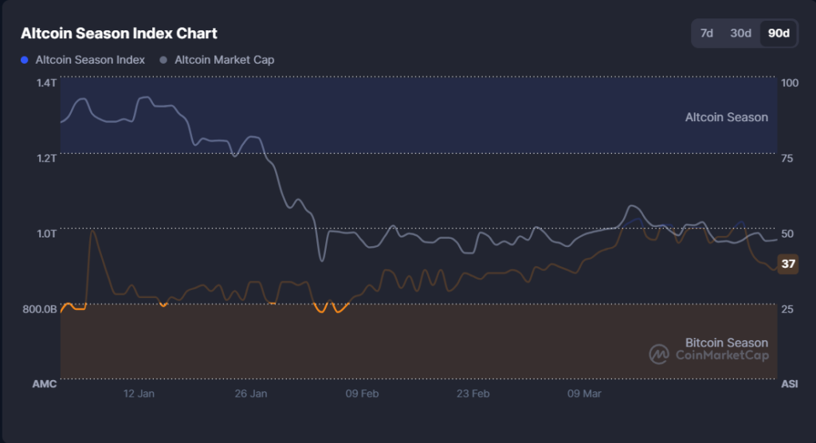Click the ASI axis label
This screenshot has width=816, height=443.
789,384
